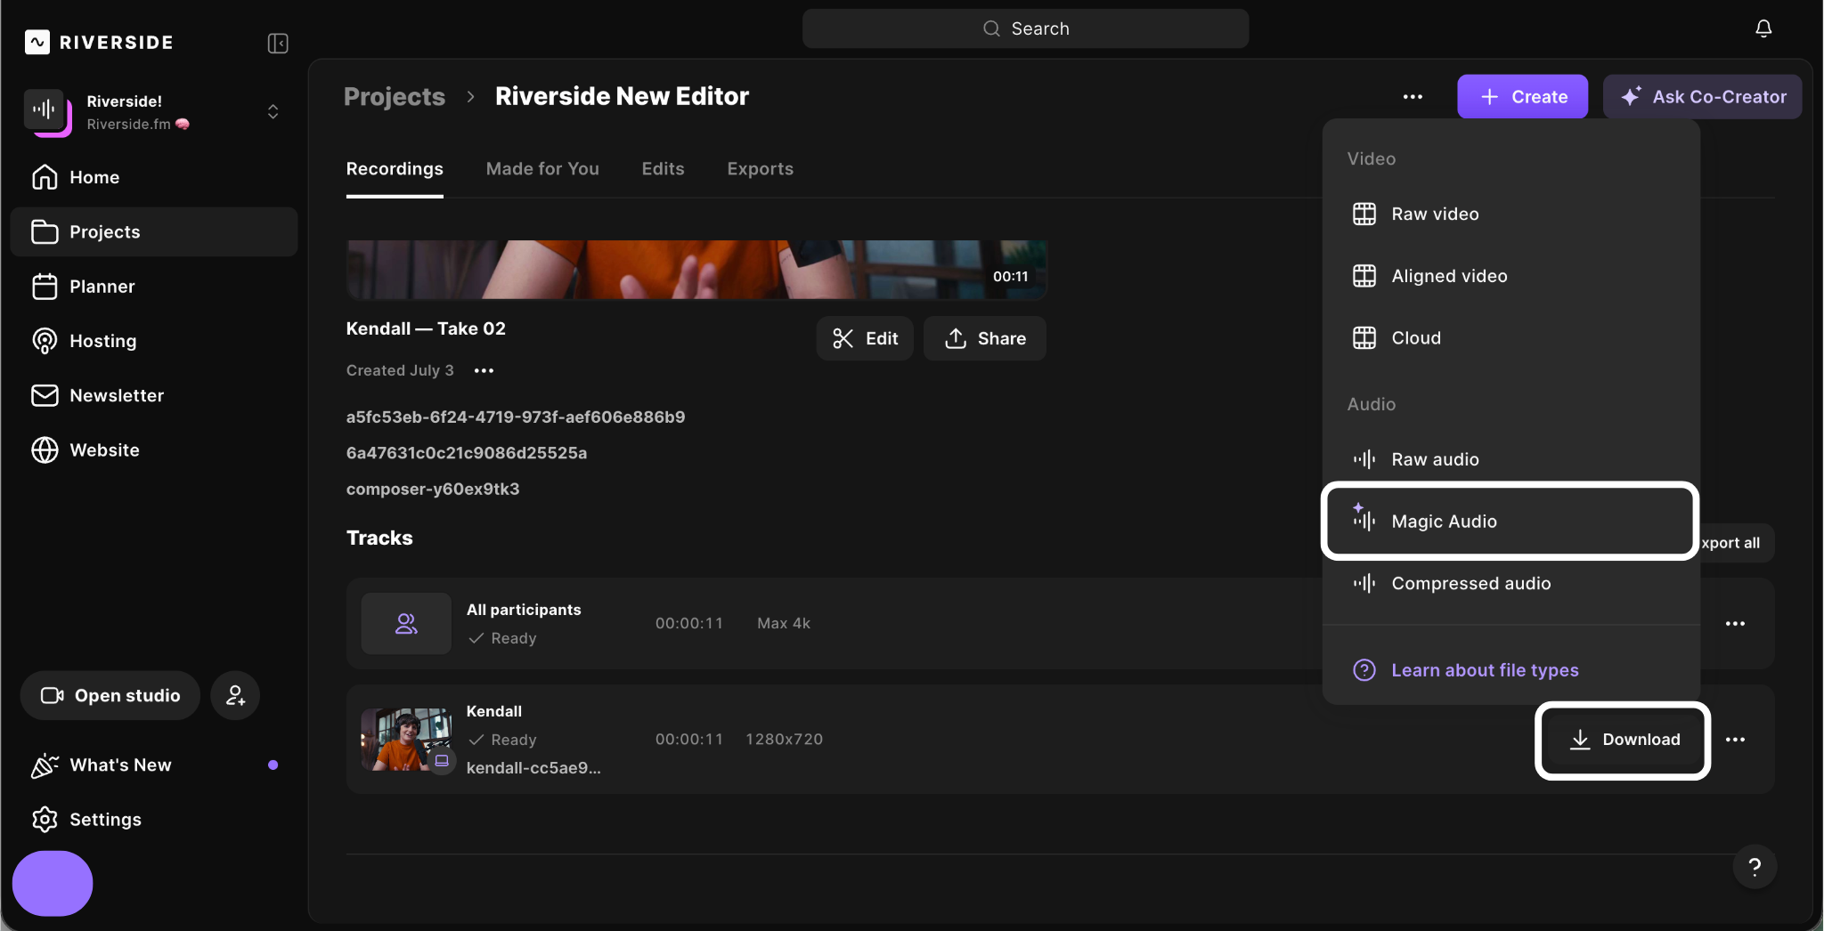Click the help question mark button

(x=1755, y=867)
